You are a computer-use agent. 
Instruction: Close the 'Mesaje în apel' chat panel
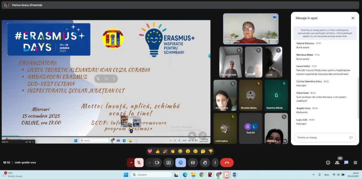352,18
